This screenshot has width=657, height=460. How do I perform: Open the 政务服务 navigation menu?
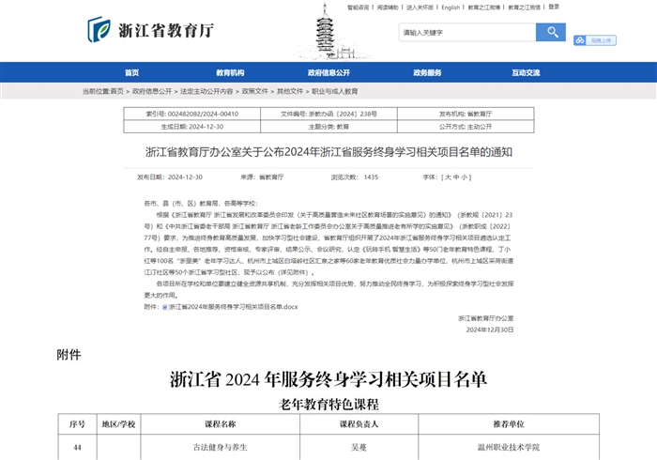tap(427, 72)
